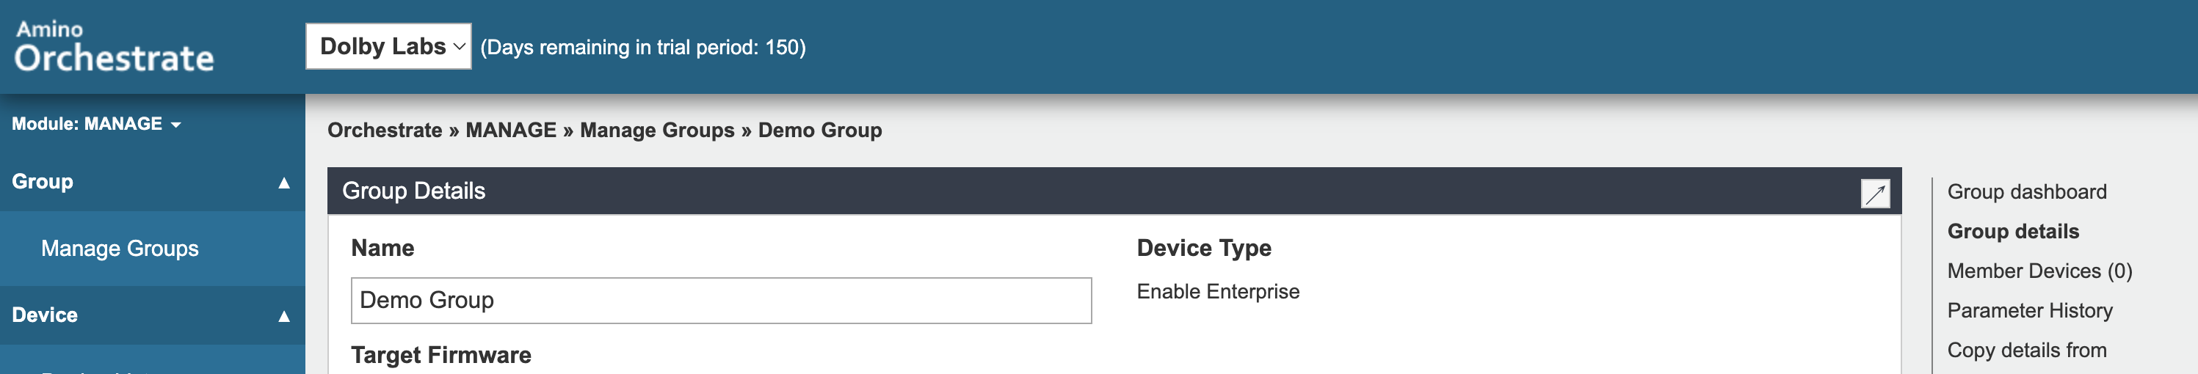Open Parameter History

click(x=2029, y=311)
